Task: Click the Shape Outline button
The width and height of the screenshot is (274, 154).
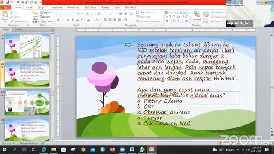Action: [x=218, y=17]
